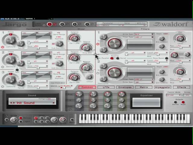Select layer 2 button in header
The image size is (193, 145).
click(62, 24)
